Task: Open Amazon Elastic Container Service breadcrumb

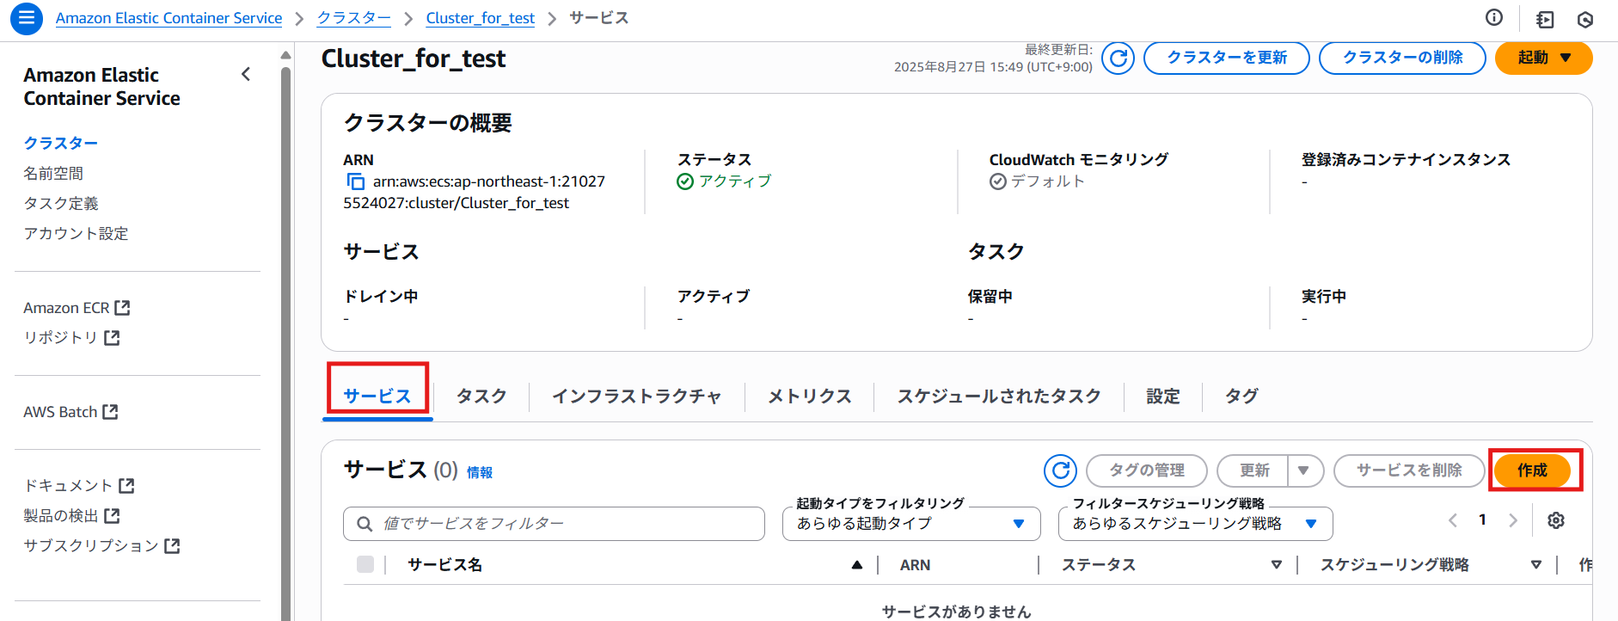Action: coord(169,18)
